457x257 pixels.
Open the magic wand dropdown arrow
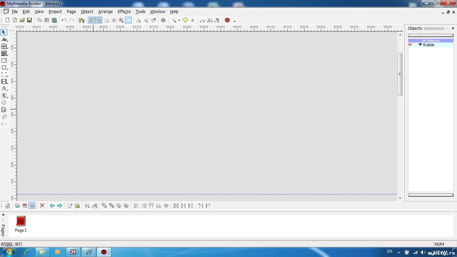pyautogui.click(x=179, y=21)
